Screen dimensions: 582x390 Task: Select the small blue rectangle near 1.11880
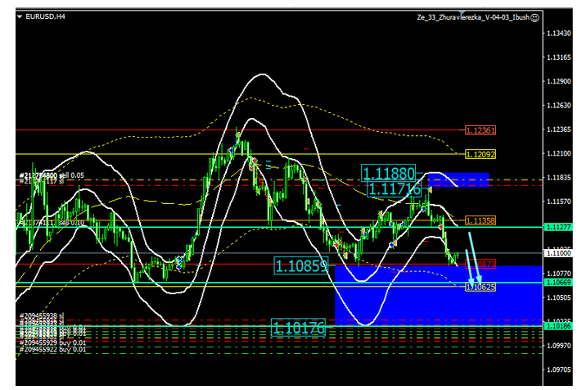click(x=458, y=179)
